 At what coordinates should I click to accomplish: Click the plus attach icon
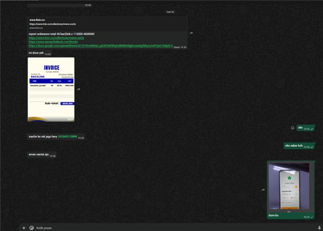pyautogui.click(x=24, y=228)
